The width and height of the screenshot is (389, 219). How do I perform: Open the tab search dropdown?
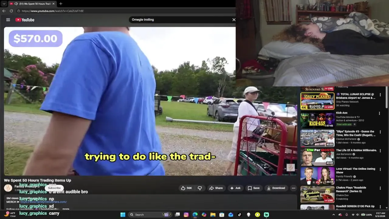point(4,4)
